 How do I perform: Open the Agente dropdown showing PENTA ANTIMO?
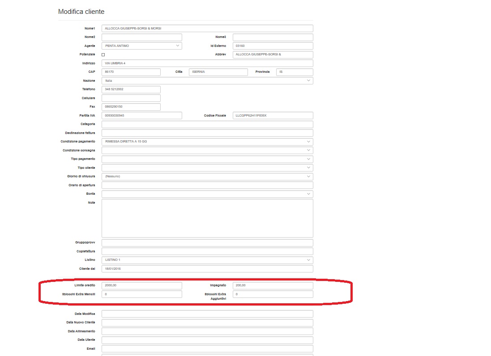click(141, 46)
